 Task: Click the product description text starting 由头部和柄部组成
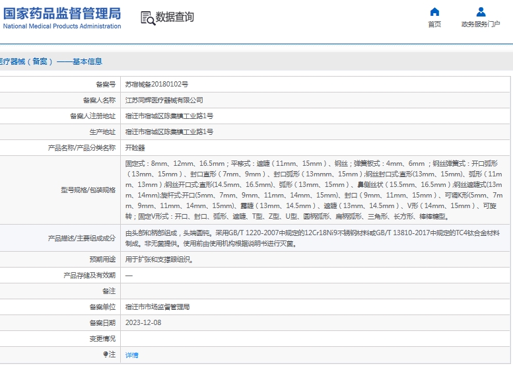coord(312,238)
